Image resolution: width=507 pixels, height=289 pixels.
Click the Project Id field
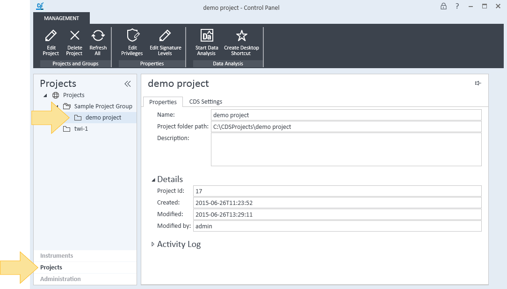point(337,191)
